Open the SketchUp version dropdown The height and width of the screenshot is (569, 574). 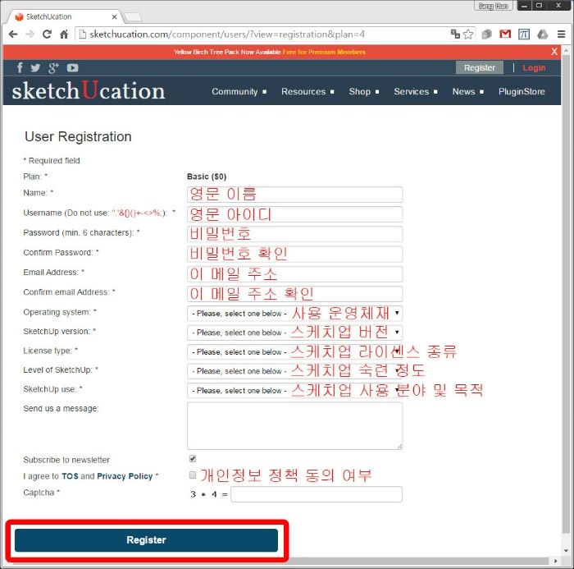click(294, 333)
